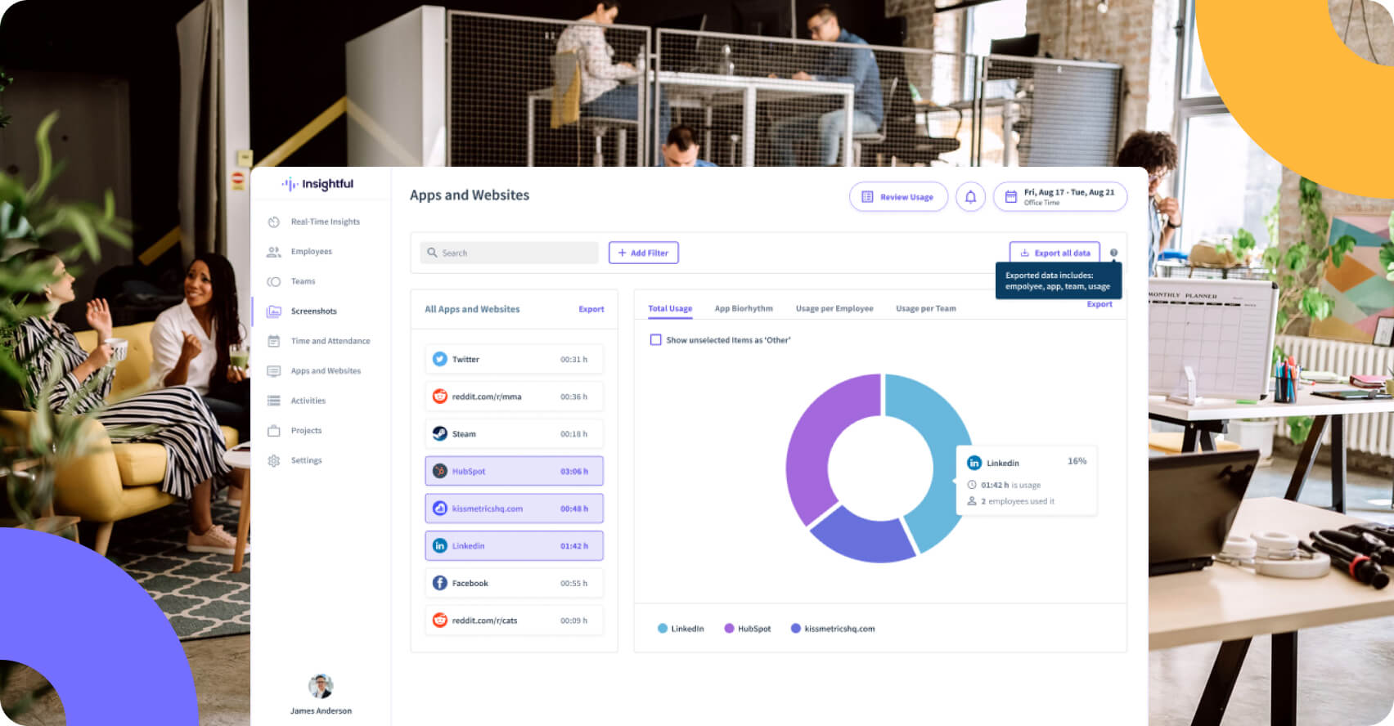Toggle HubSpot legend item
The width and height of the screenshot is (1394, 726).
(748, 629)
